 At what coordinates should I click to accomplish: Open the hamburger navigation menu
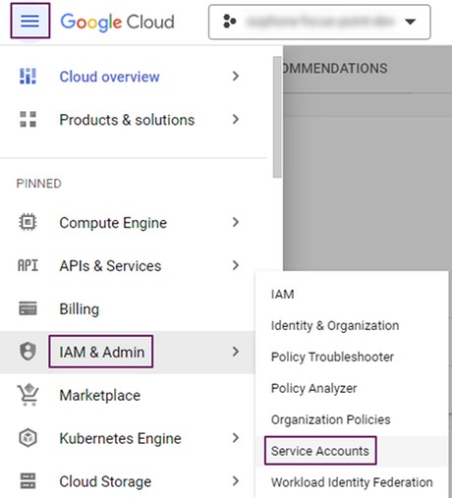(29, 22)
